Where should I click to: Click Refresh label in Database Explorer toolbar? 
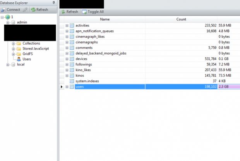(42, 10)
